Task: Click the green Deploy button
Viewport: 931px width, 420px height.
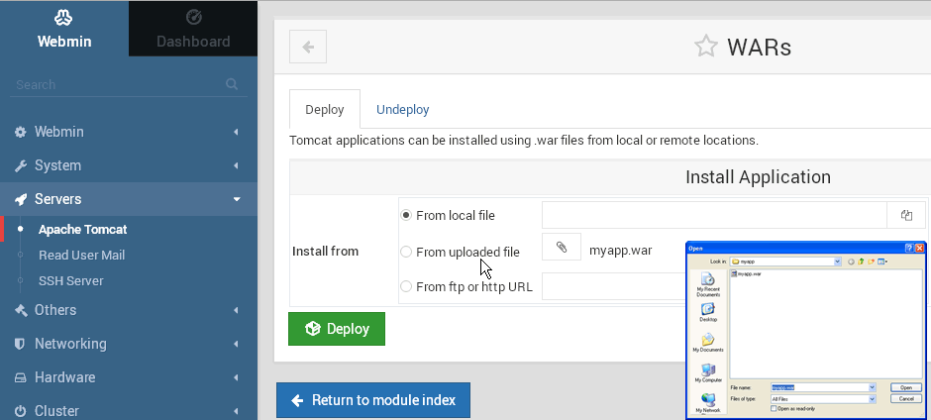Action: 337,329
